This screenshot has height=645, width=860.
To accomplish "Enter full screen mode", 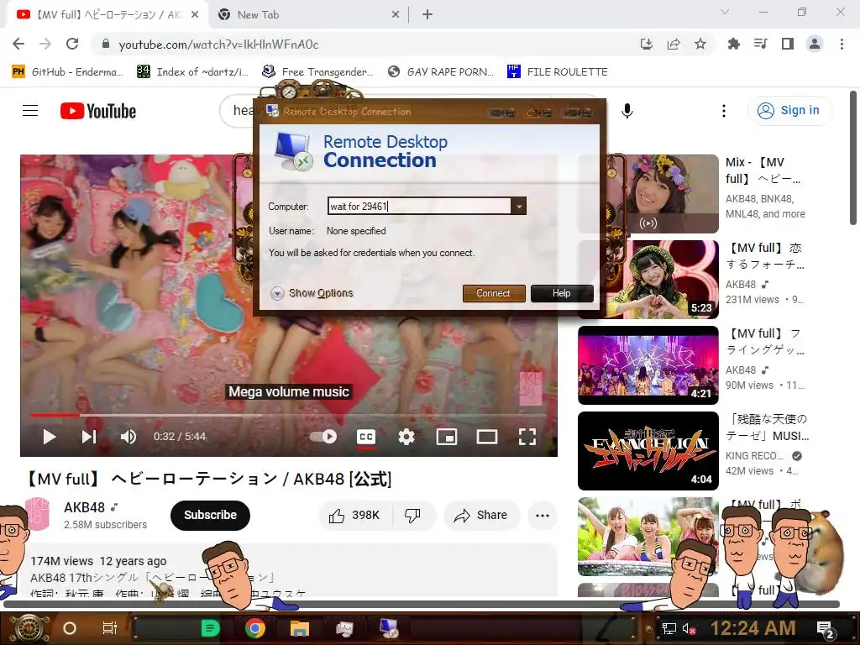I will coord(527,437).
